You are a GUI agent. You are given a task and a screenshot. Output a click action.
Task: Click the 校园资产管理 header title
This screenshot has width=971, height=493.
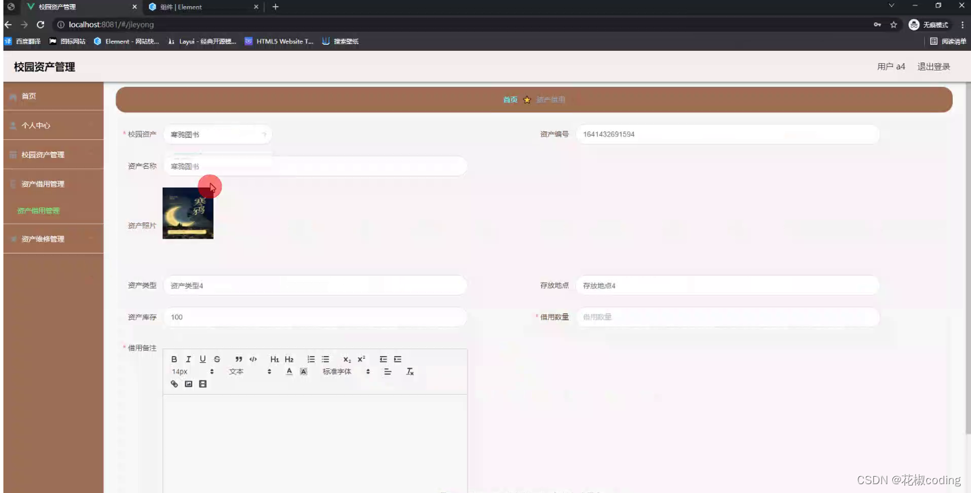pyautogui.click(x=44, y=67)
